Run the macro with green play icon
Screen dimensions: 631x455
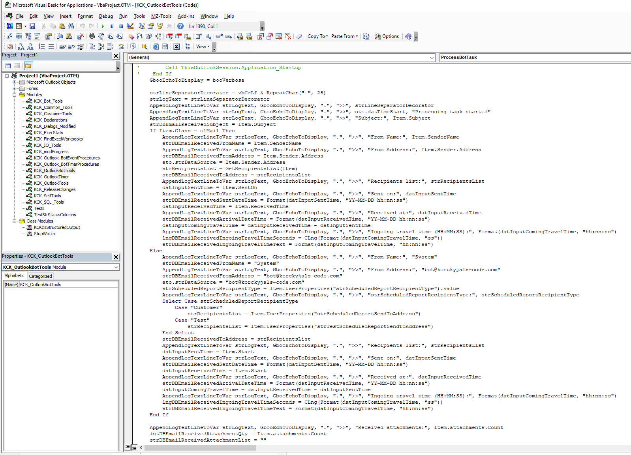pyautogui.click(x=103, y=26)
